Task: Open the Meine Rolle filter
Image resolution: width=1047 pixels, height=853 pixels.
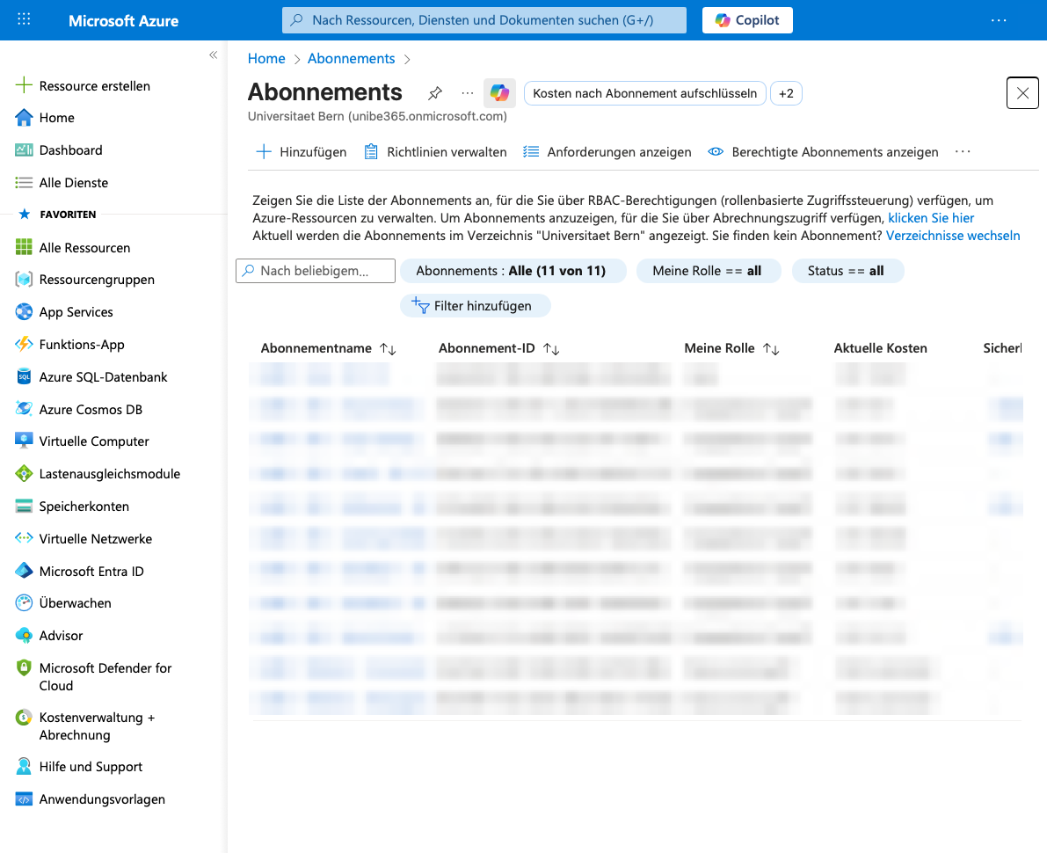Action: [707, 271]
